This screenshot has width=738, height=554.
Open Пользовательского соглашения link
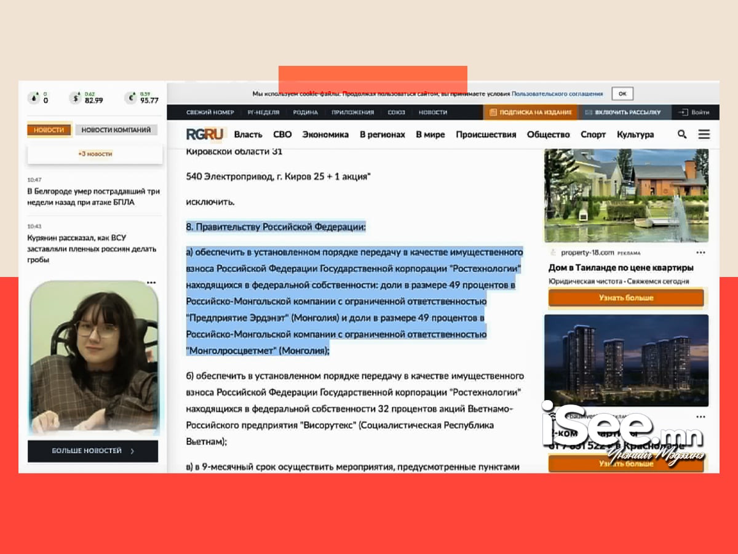(557, 94)
